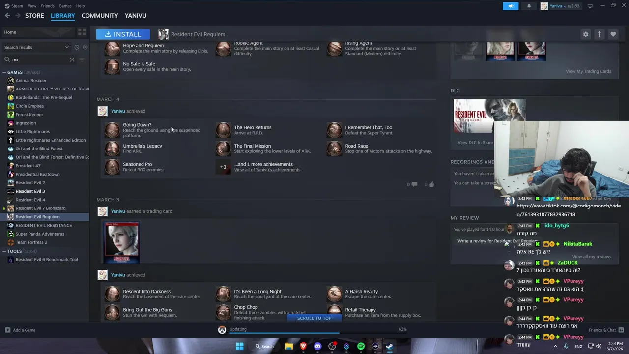Open Discord from the taskbar
This screenshot has width=629, height=354.
pyautogui.click(x=317, y=346)
